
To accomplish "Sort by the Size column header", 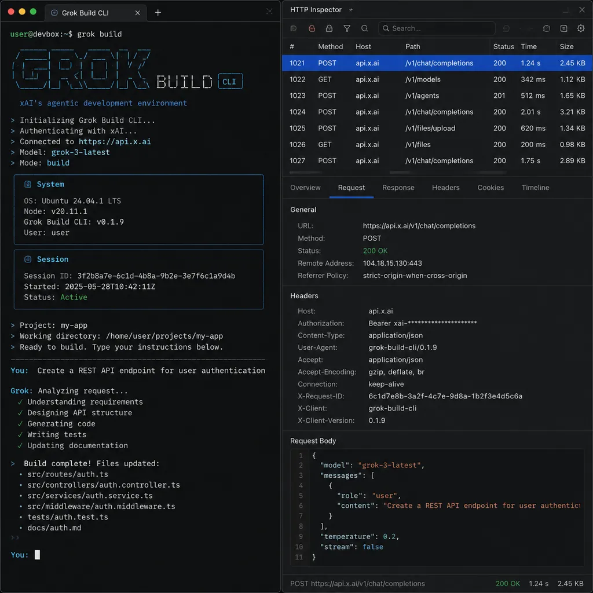I will (x=566, y=46).
